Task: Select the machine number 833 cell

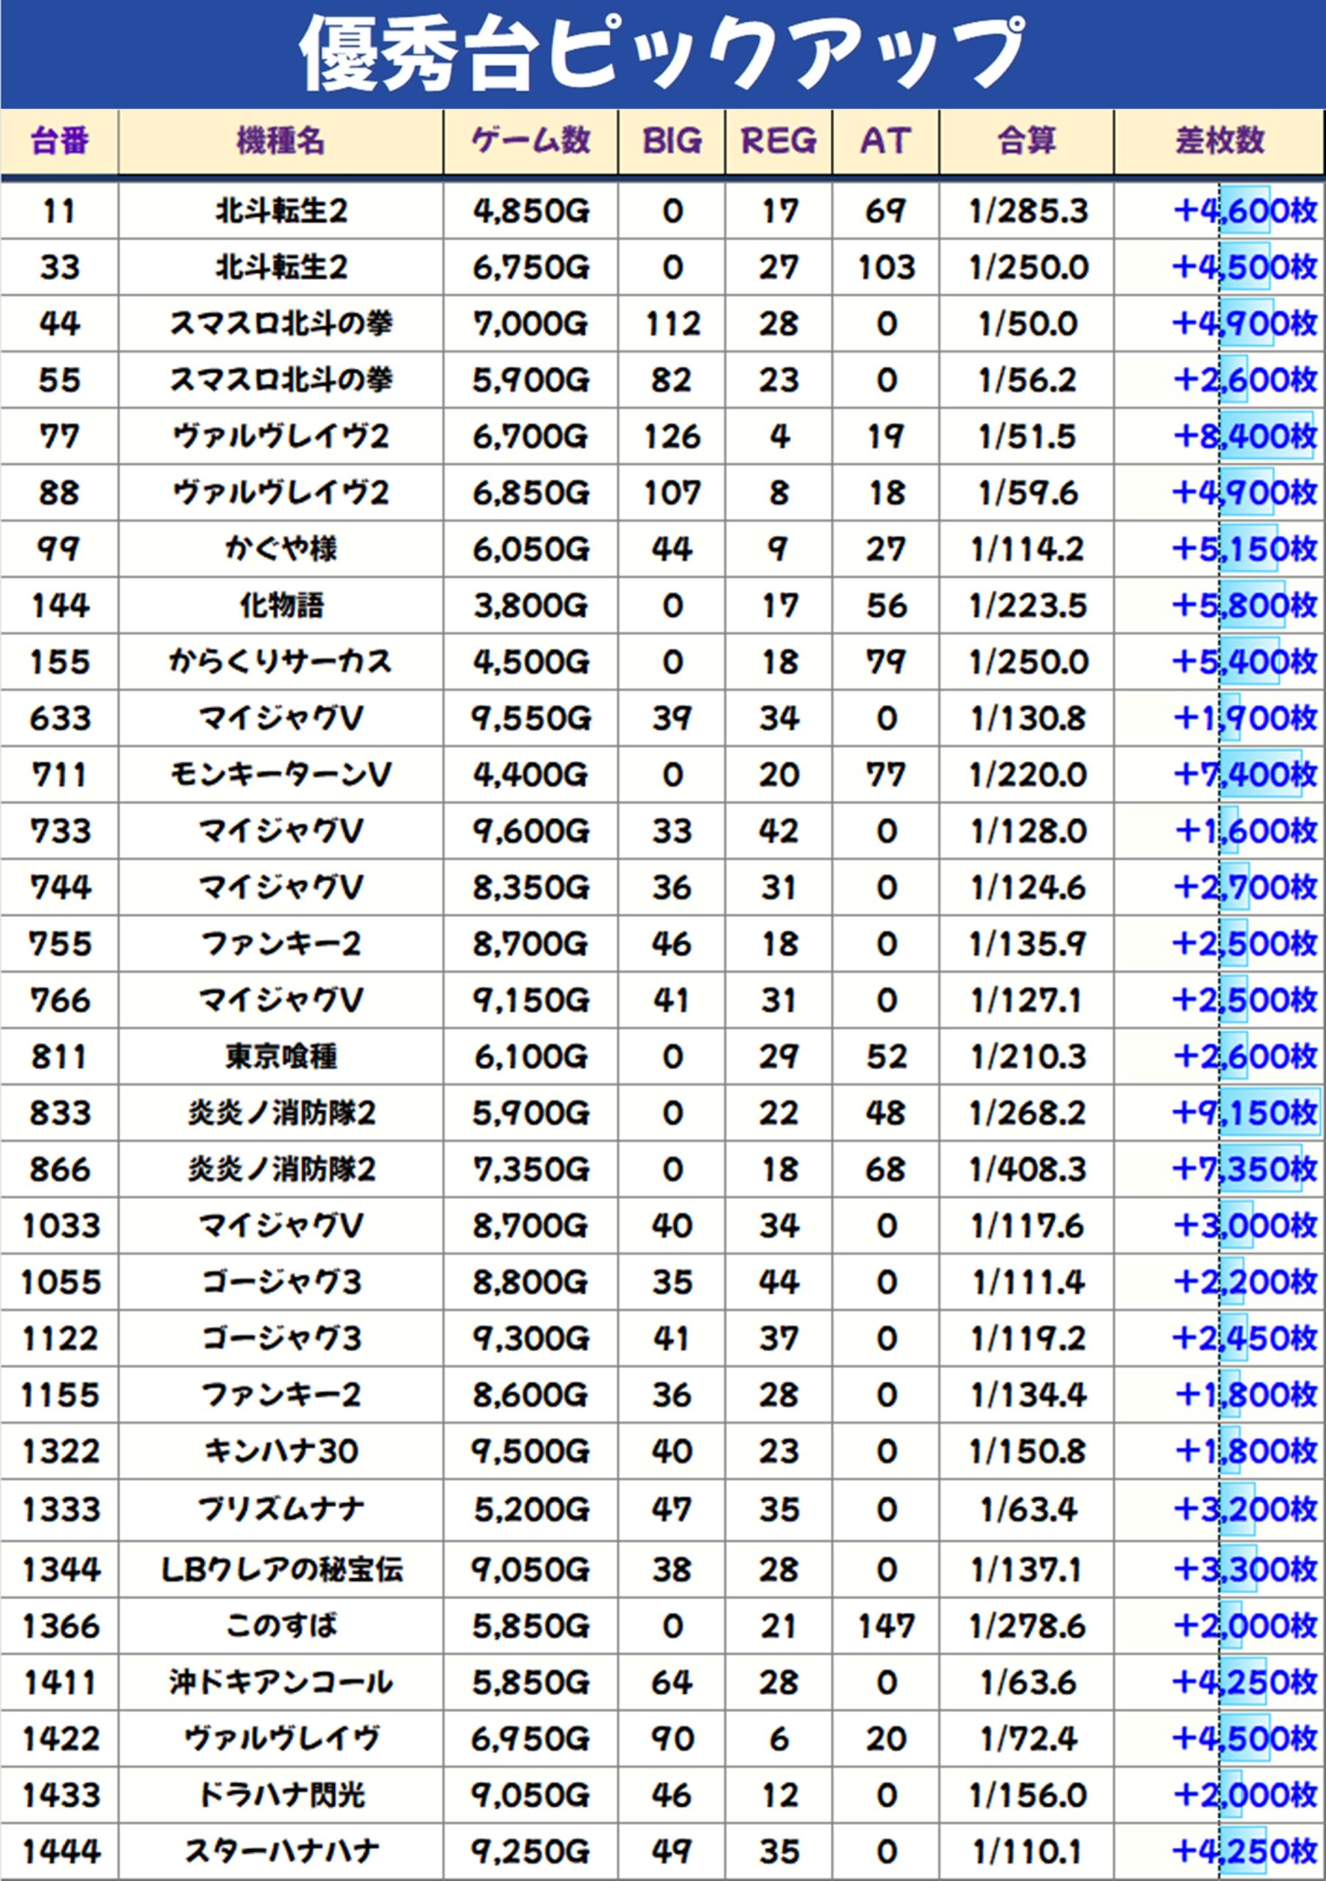Action: [x=59, y=1112]
